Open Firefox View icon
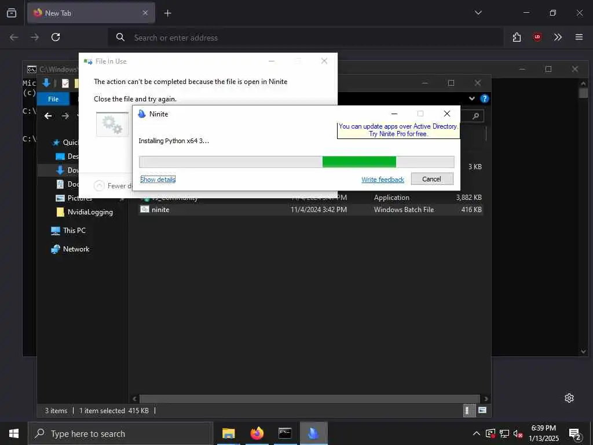 (12, 13)
